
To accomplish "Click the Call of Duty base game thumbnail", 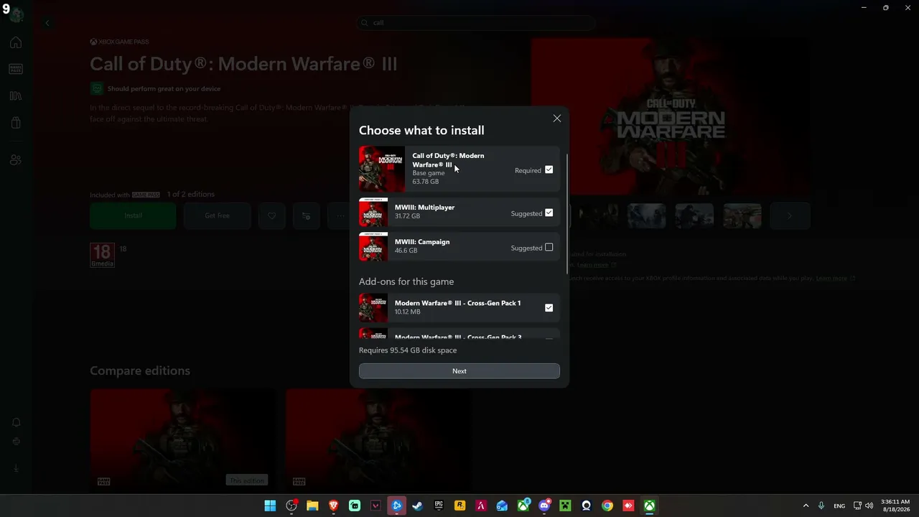I will coord(382,169).
